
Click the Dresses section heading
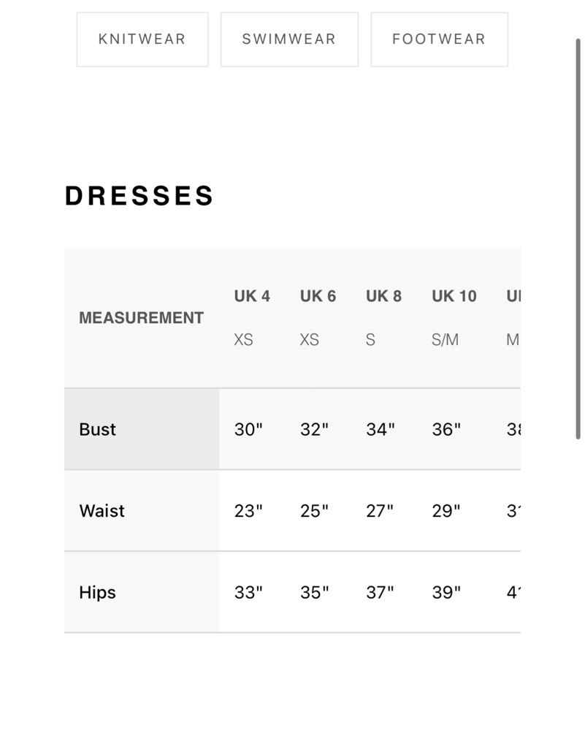point(139,196)
